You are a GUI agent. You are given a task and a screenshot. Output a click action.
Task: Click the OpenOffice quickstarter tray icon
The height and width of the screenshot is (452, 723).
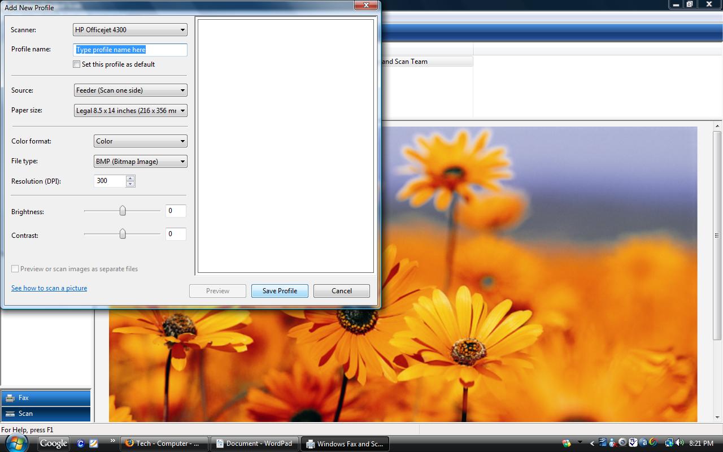pyautogui.click(x=603, y=442)
